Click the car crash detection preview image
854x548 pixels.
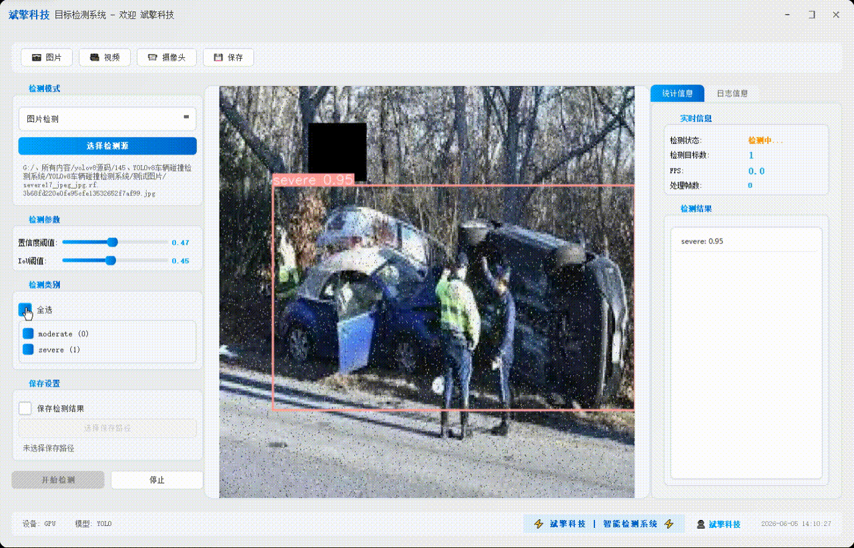point(427,292)
